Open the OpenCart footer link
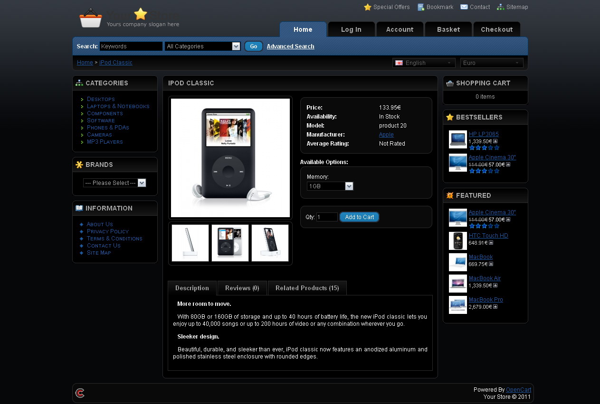Screen dimensions: 600x404 [x=519, y=390]
